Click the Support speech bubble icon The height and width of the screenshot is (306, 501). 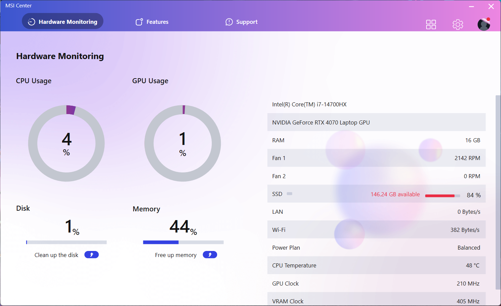pos(229,22)
